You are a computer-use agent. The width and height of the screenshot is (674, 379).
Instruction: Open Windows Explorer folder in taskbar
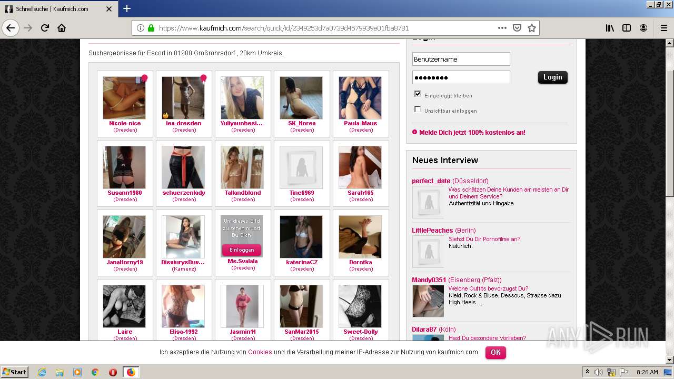(x=60, y=372)
